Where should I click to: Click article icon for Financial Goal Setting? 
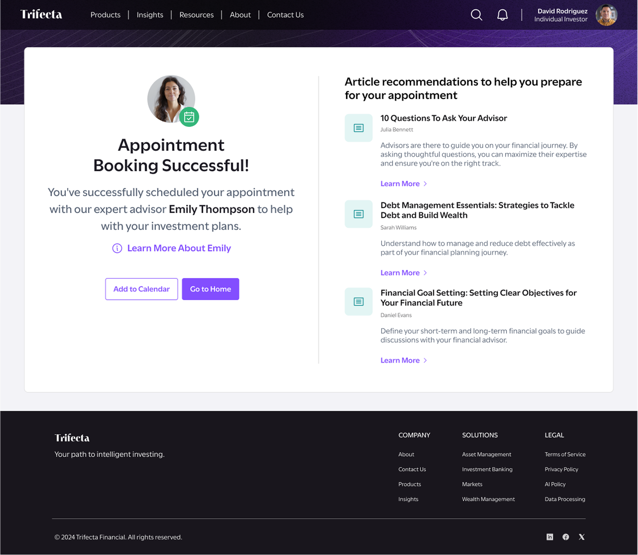pyautogui.click(x=358, y=302)
